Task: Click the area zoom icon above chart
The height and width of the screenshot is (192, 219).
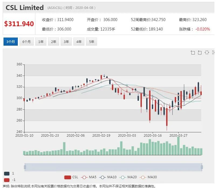Action: [x=193, y=52]
